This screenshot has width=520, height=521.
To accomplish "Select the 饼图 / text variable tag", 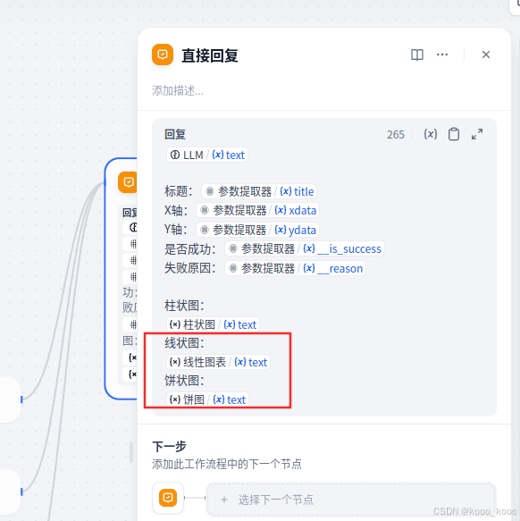I will click(207, 399).
